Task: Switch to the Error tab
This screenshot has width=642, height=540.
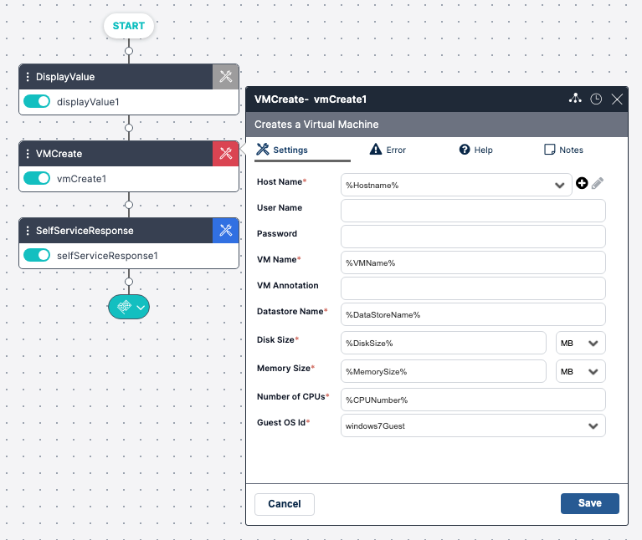Action: pyautogui.click(x=388, y=150)
